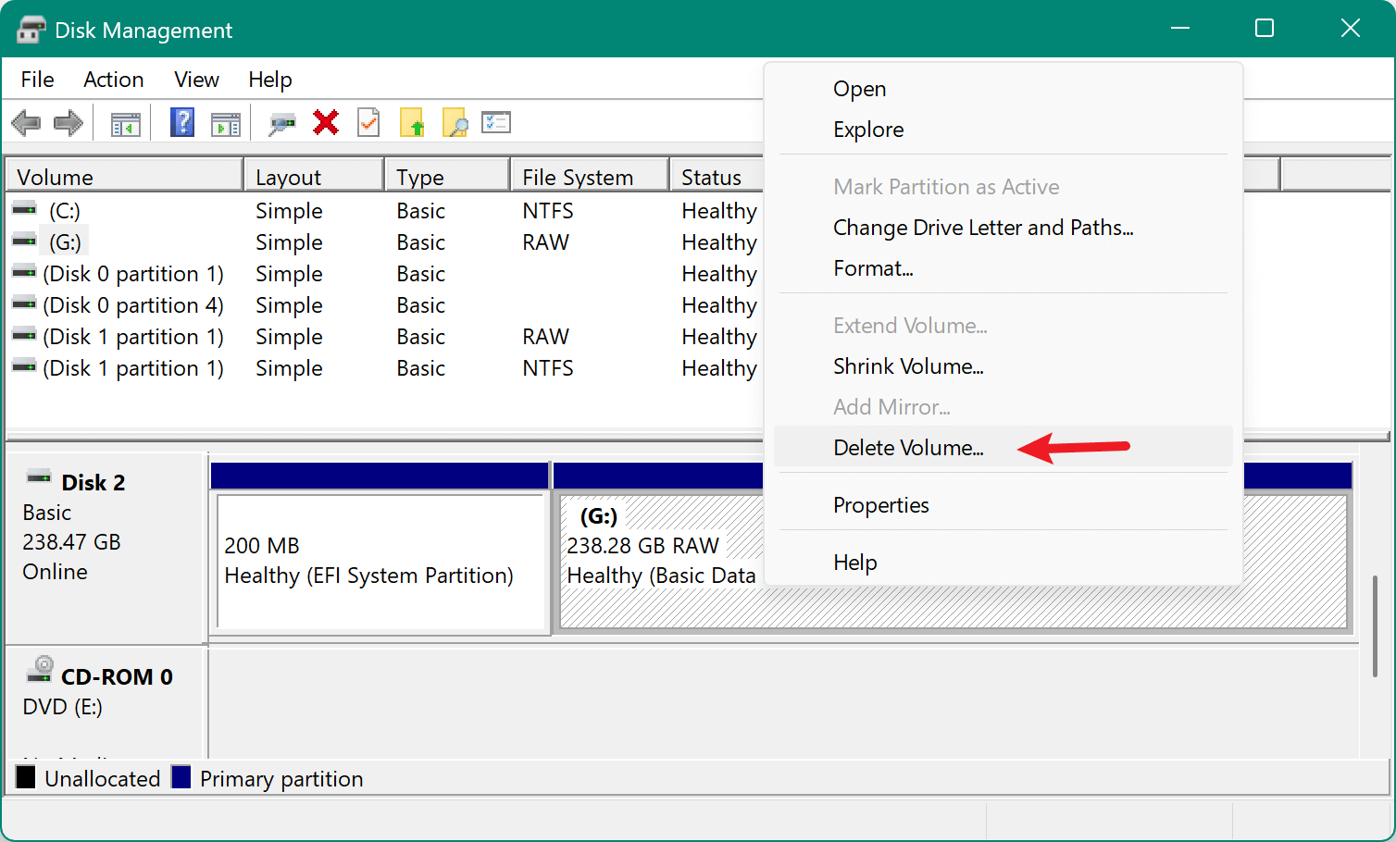Click the disk rescan magnifier toolbar icon
This screenshot has width=1396, height=842.
click(x=282, y=121)
